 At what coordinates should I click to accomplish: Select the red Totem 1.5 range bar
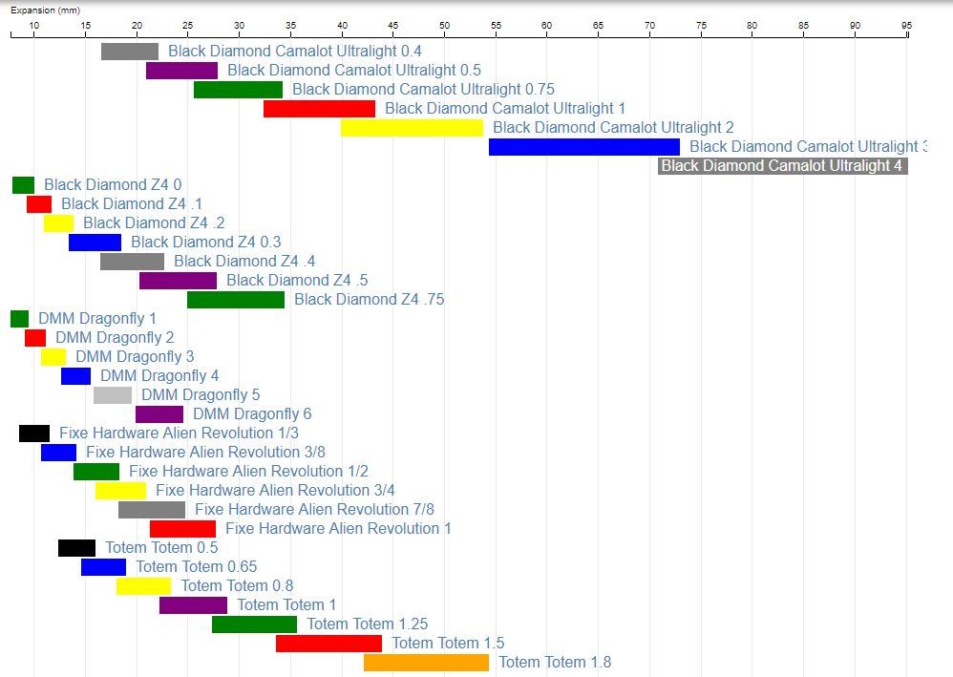tap(328, 644)
